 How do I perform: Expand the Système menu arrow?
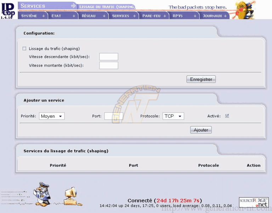44,16
